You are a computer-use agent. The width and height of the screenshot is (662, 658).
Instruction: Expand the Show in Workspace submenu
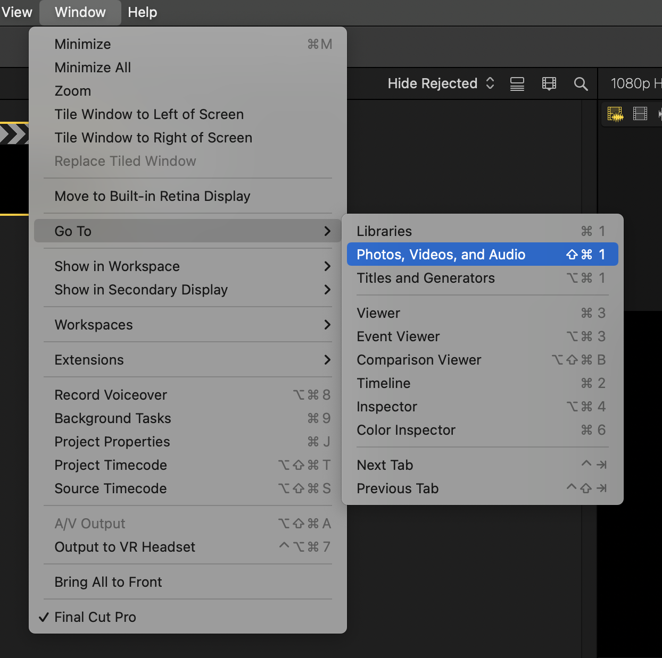coord(117,266)
